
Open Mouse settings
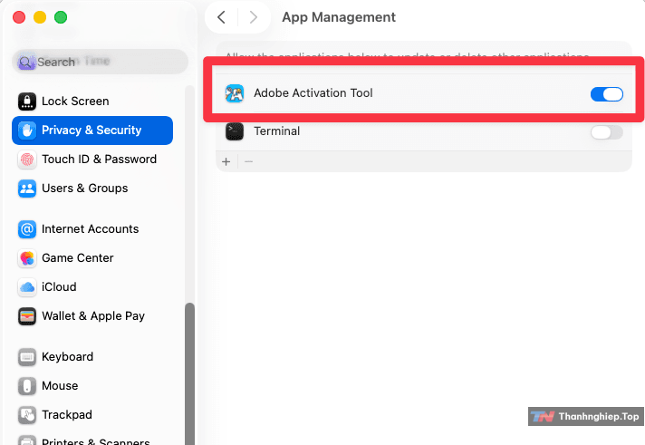tap(92, 386)
